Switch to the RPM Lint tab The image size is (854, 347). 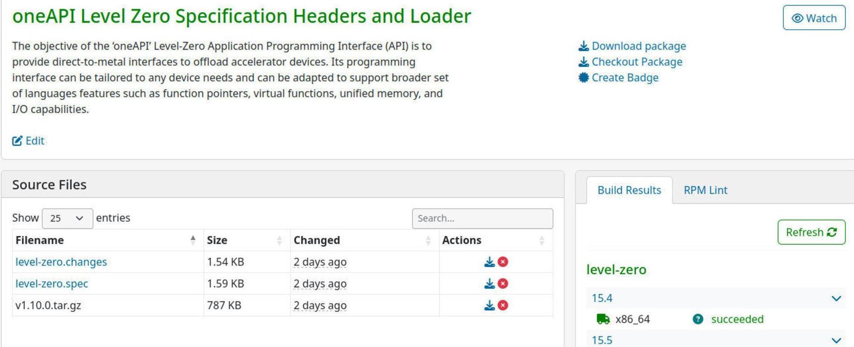705,190
